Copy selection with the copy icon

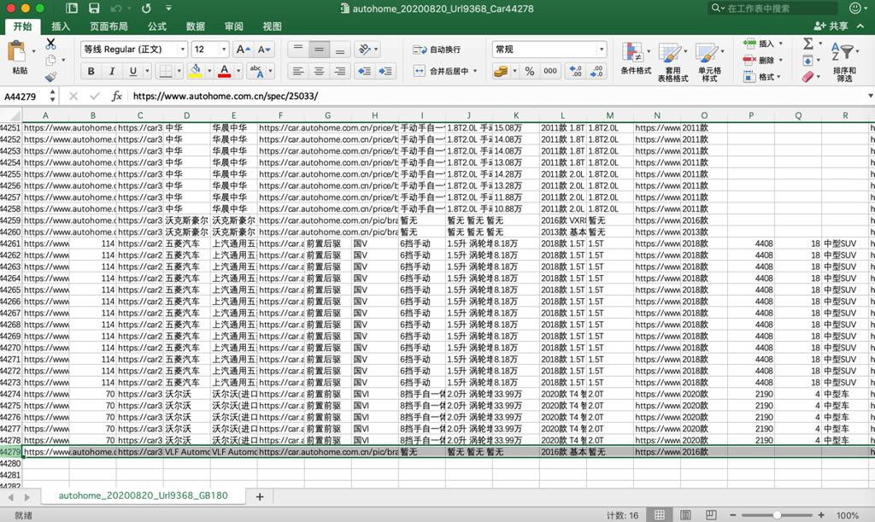tap(50, 60)
